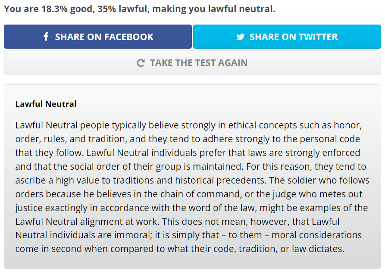
Task: Tweet result using SHARE ON TWITTER button
Action: point(287,37)
